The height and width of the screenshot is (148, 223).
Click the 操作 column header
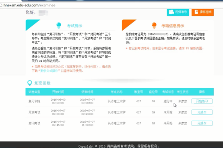coord(202,92)
